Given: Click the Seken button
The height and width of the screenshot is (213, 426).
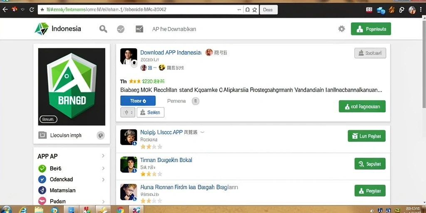Looking at the screenshot, I should point(150,112).
